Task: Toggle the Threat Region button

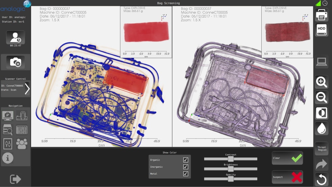Action: click(322, 148)
